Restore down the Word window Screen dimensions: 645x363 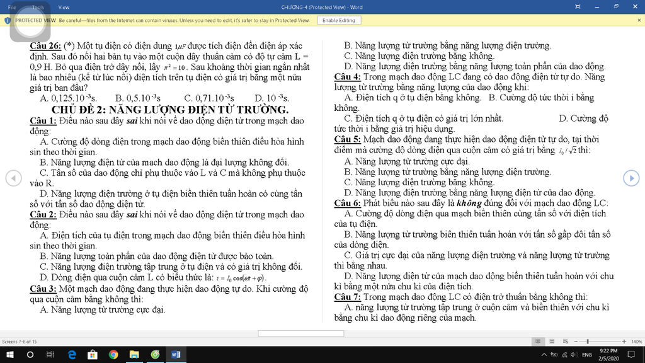tap(616, 6)
